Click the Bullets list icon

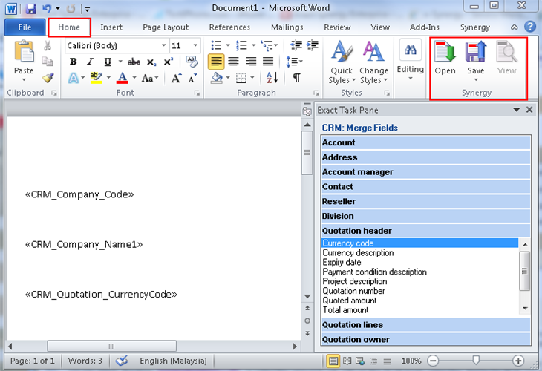click(216, 45)
